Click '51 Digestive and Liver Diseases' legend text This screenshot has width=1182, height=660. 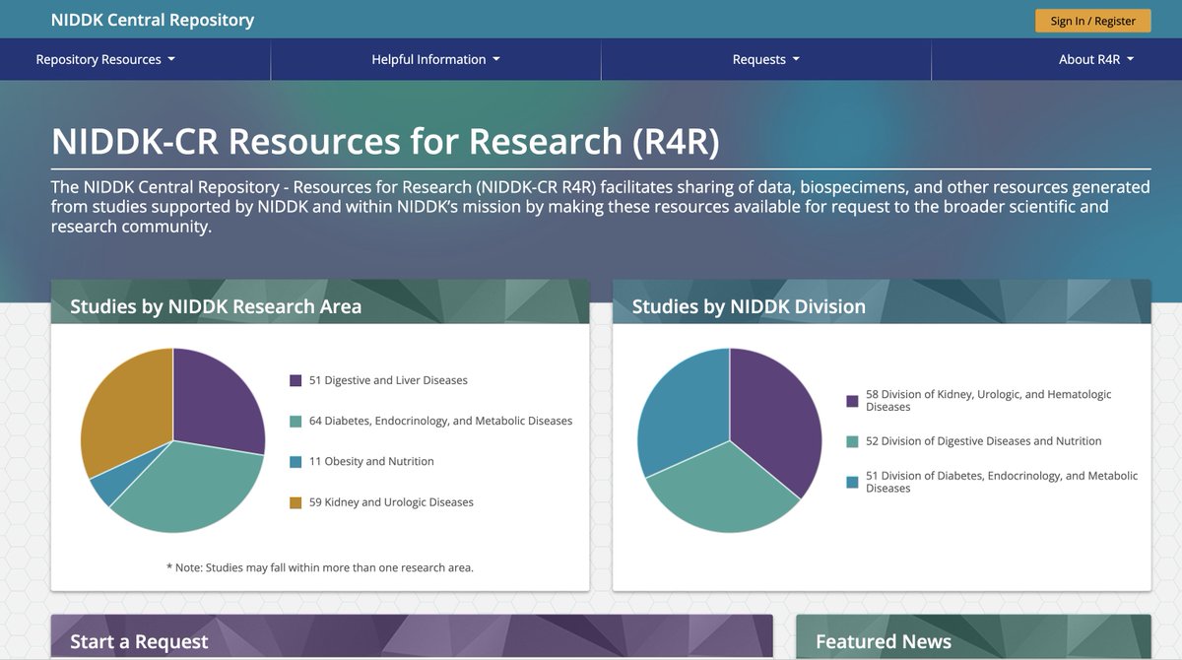(388, 380)
